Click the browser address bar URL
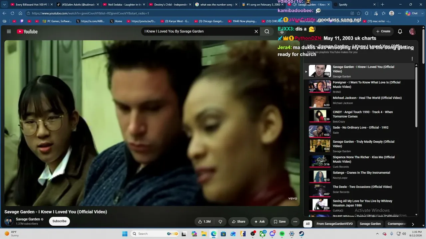Image resolution: width=426 pixels, height=239 pixels. pyautogui.click(x=91, y=13)
